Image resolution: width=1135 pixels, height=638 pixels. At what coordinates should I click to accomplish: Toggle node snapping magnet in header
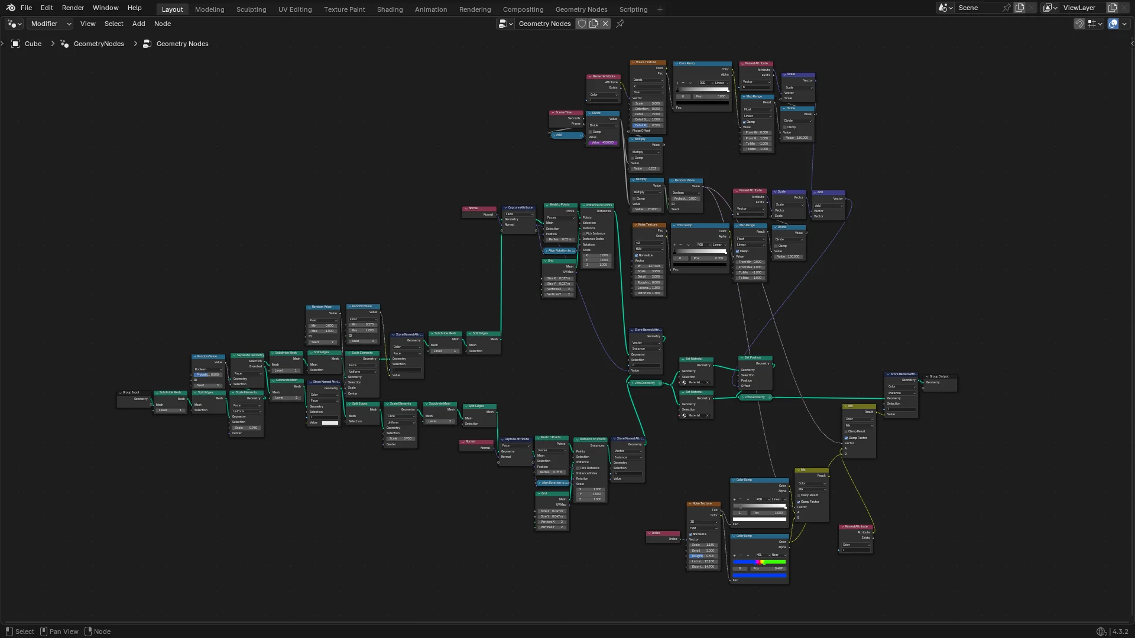pyautogui.click(x=1079, y=24)
